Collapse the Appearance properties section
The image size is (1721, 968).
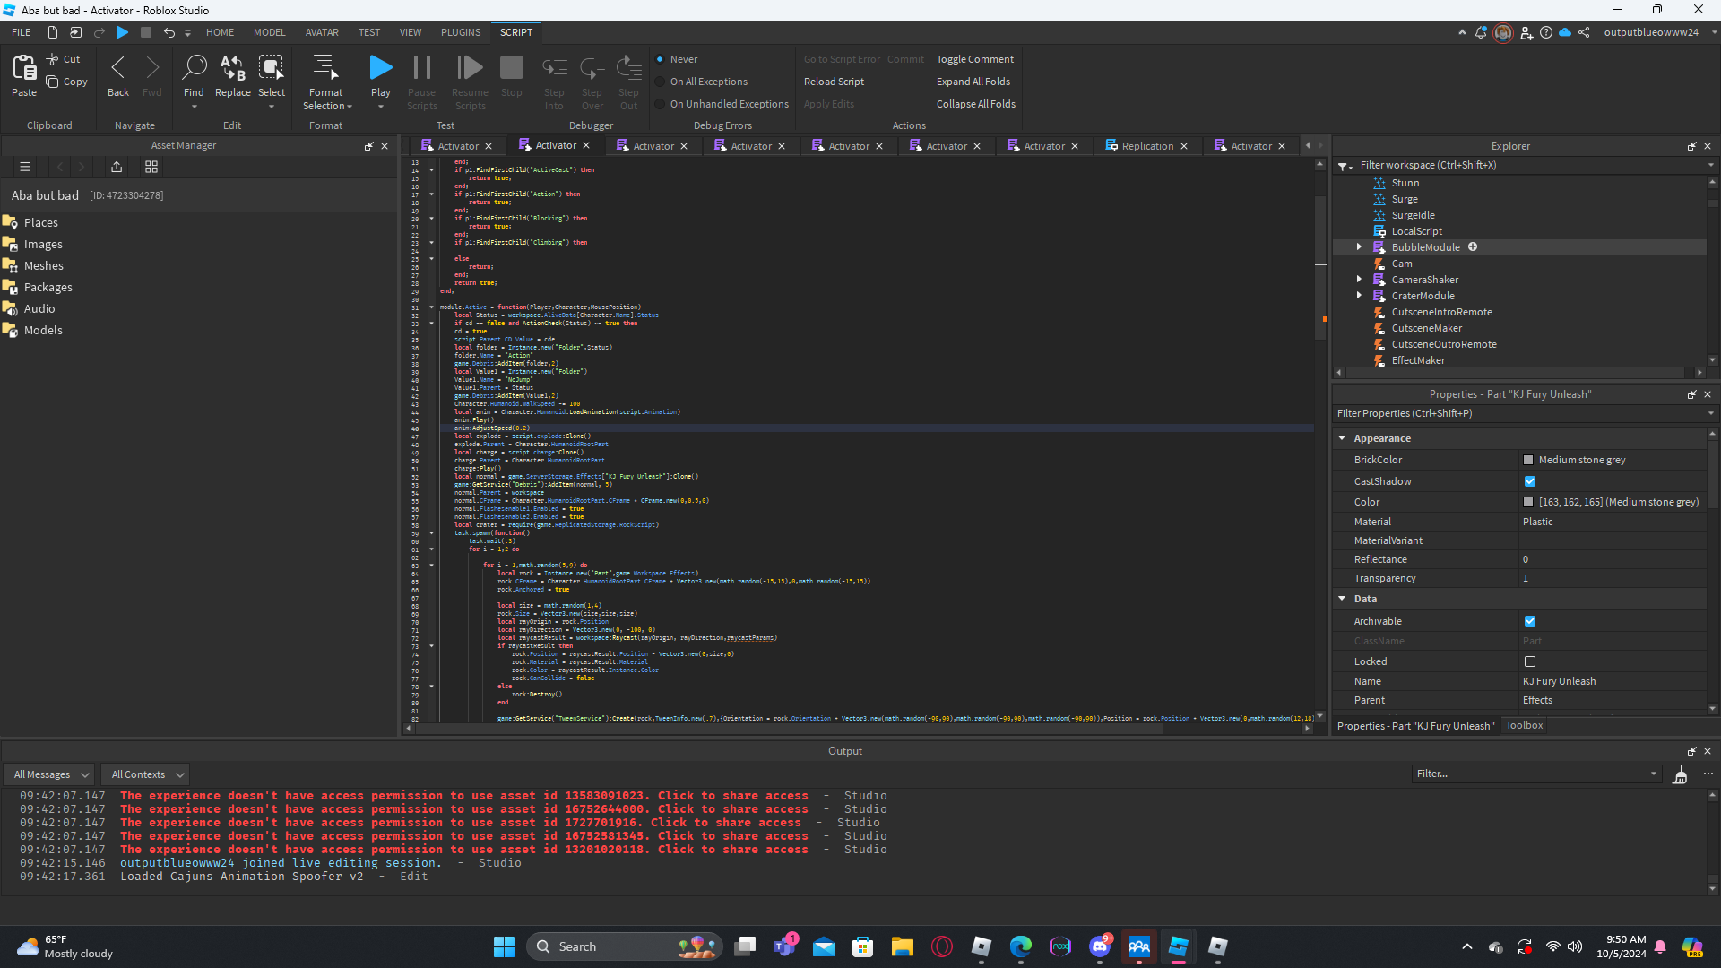pyautogui.click(x=1343, y=438)
